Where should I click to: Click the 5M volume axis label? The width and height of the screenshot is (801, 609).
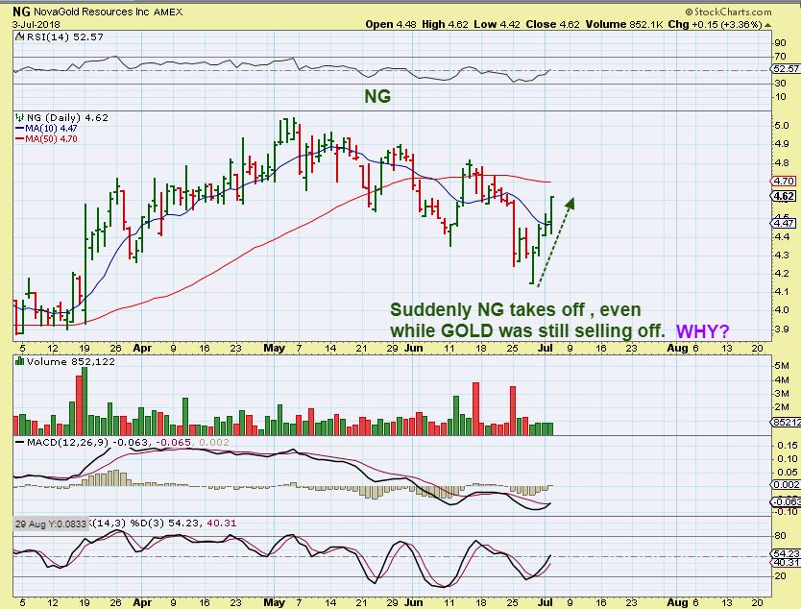782,365
